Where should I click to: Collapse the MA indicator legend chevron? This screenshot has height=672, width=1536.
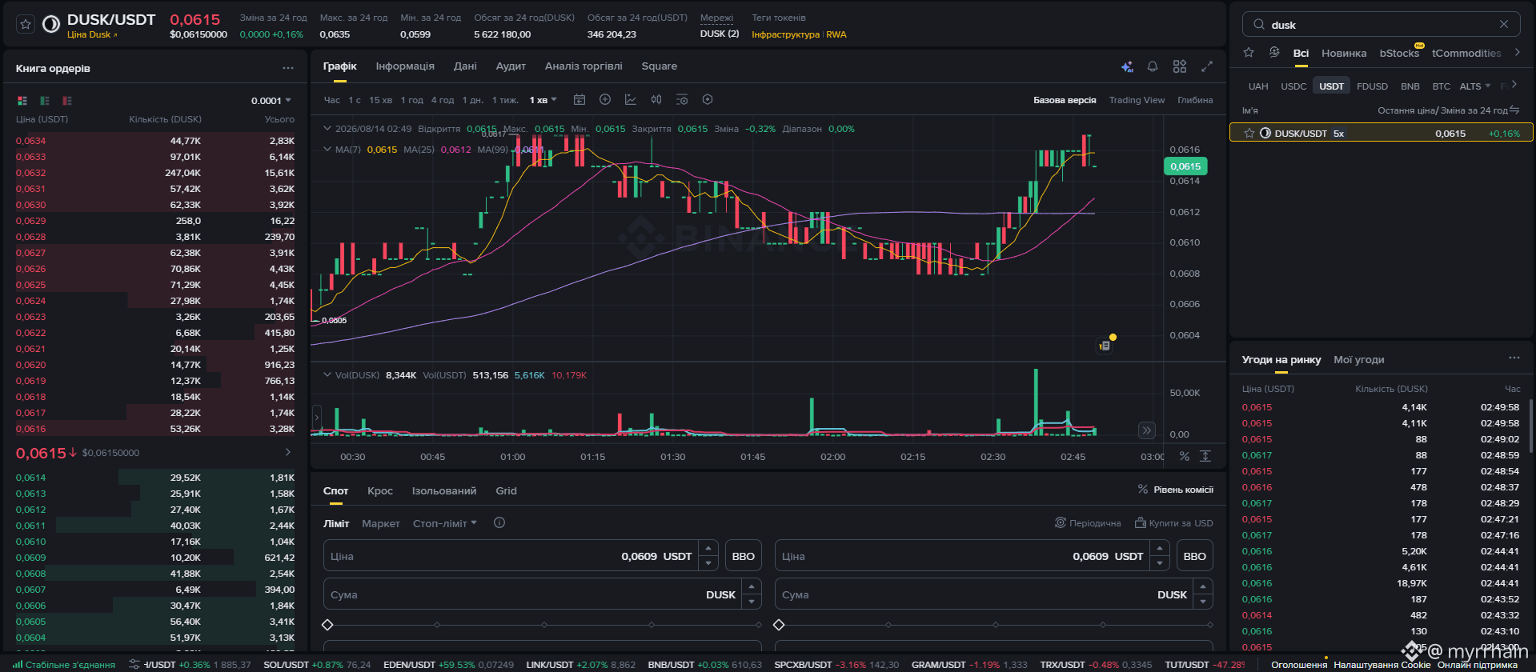point(327,149)
